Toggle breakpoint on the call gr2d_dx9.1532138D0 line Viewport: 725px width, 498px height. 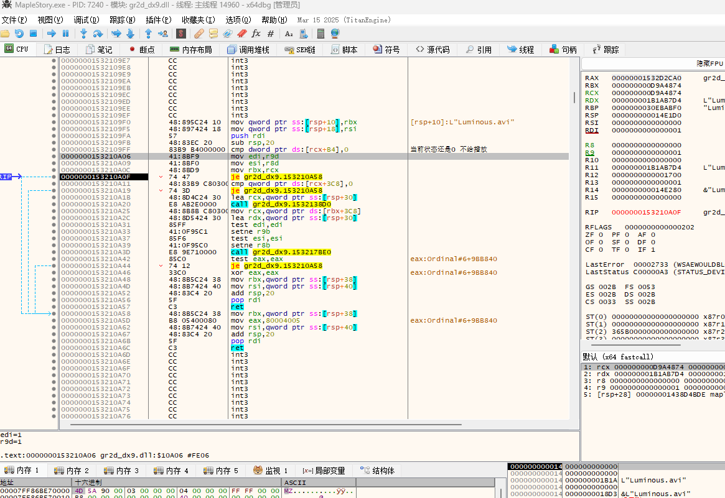[54, 204]
